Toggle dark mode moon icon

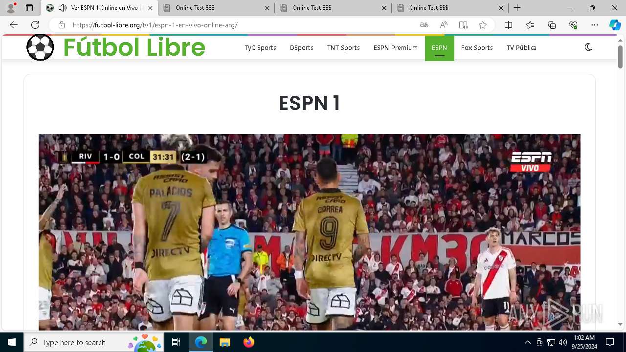588,47
